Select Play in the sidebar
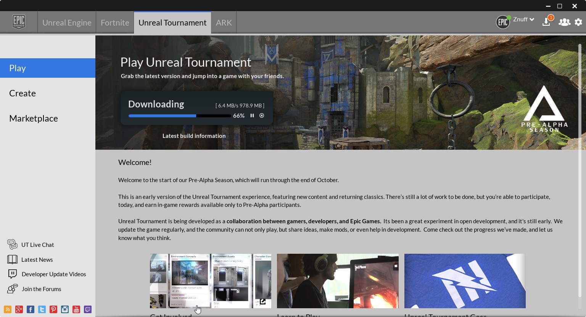Image resolution: width=586 pixels, height=317 pixels. (48, 68)
